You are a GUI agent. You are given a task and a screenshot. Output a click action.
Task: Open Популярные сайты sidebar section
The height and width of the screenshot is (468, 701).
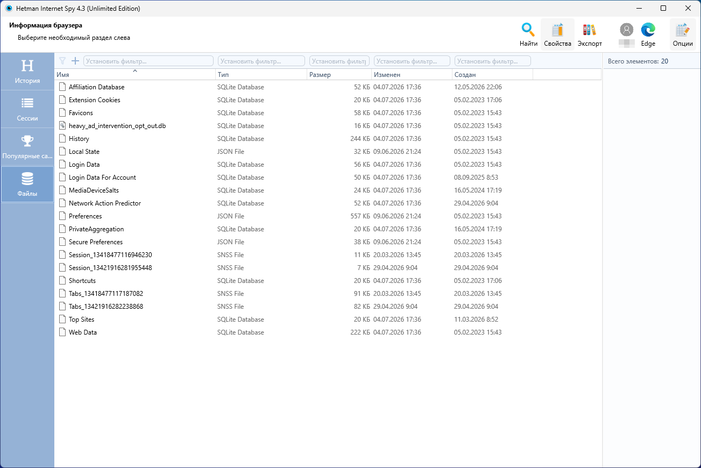point(27,146)
